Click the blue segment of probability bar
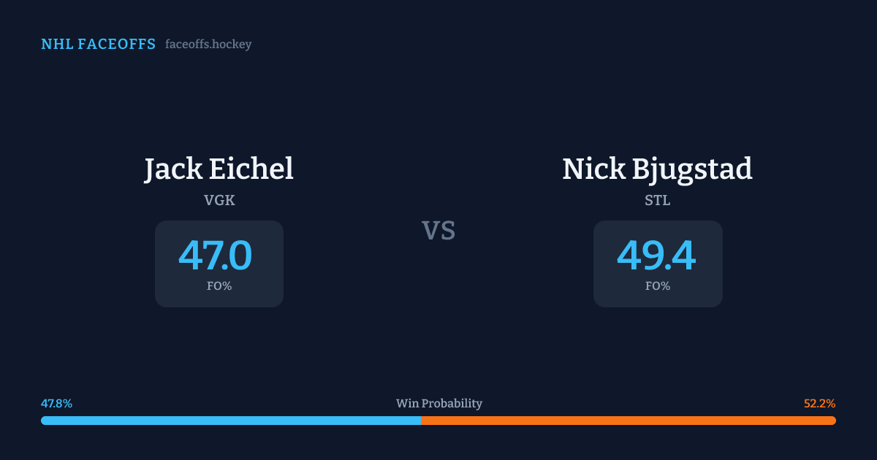Screen dimensions: 877x460 tap(230, 421)
